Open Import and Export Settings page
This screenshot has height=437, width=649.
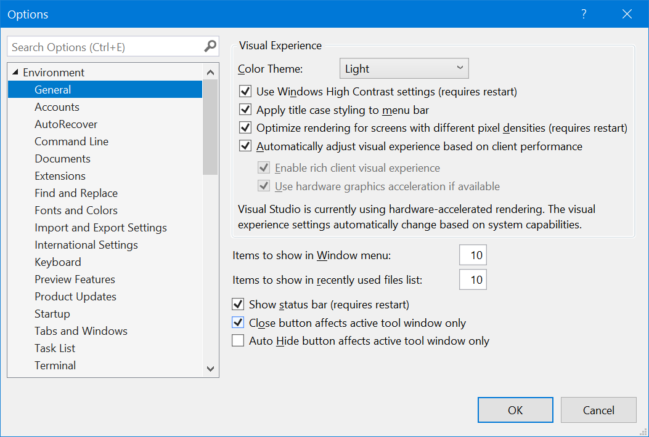coord(101,228)
